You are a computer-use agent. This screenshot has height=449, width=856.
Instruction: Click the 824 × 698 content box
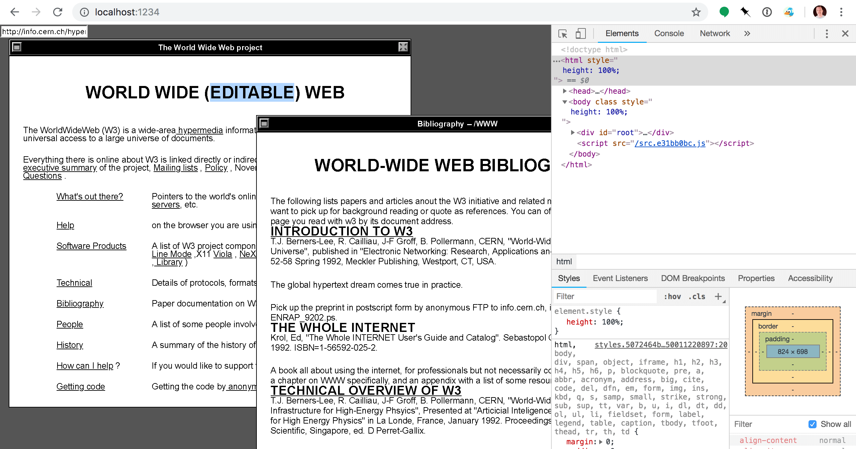pos(792,352)
